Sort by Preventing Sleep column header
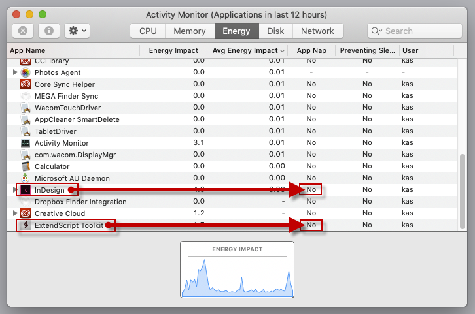Image resolution: width=475 pixels, height=314 pixels. pyautogui.click(x=368, y=50)
